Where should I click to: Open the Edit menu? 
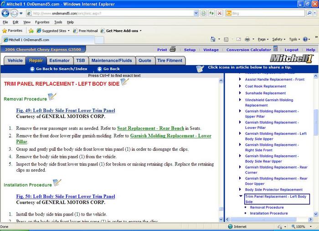tap(15, 22)
